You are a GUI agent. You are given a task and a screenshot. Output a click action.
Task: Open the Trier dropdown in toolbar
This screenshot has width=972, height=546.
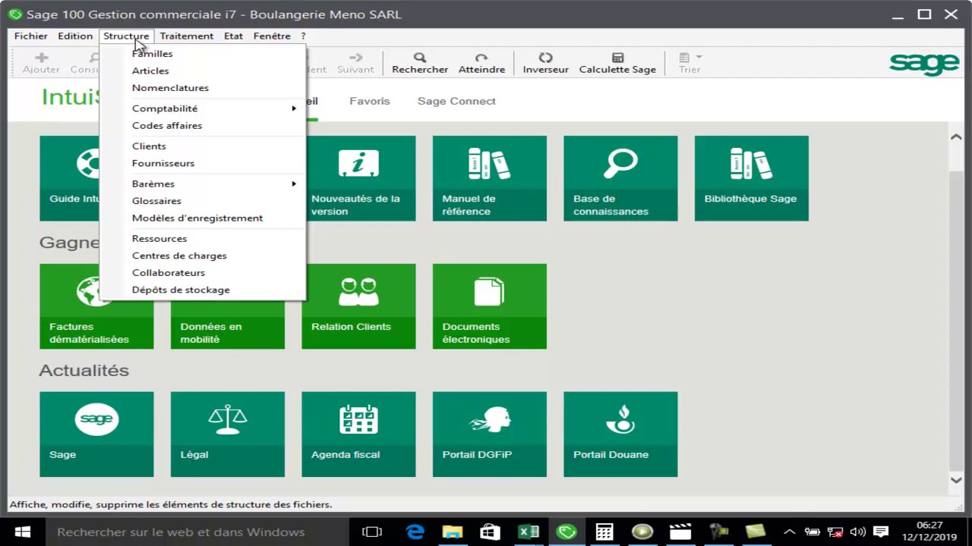click(x=690, y=62)
